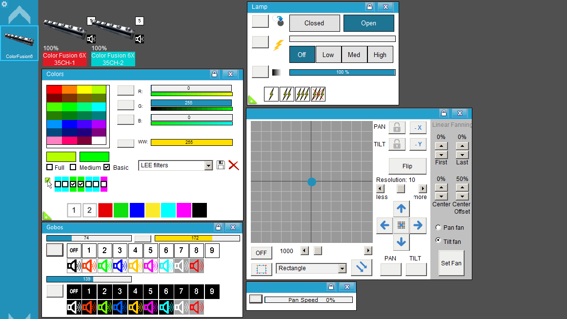
Task: Toggle magenta cell checkbox
Action: point(104,184)
